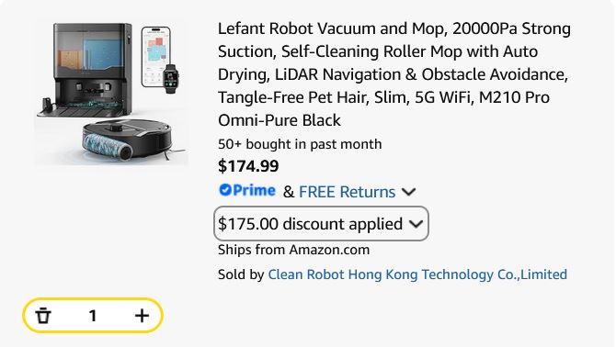Click the smartwatch in the product photo
Screen dimensions: 616x347
[170, 78]
